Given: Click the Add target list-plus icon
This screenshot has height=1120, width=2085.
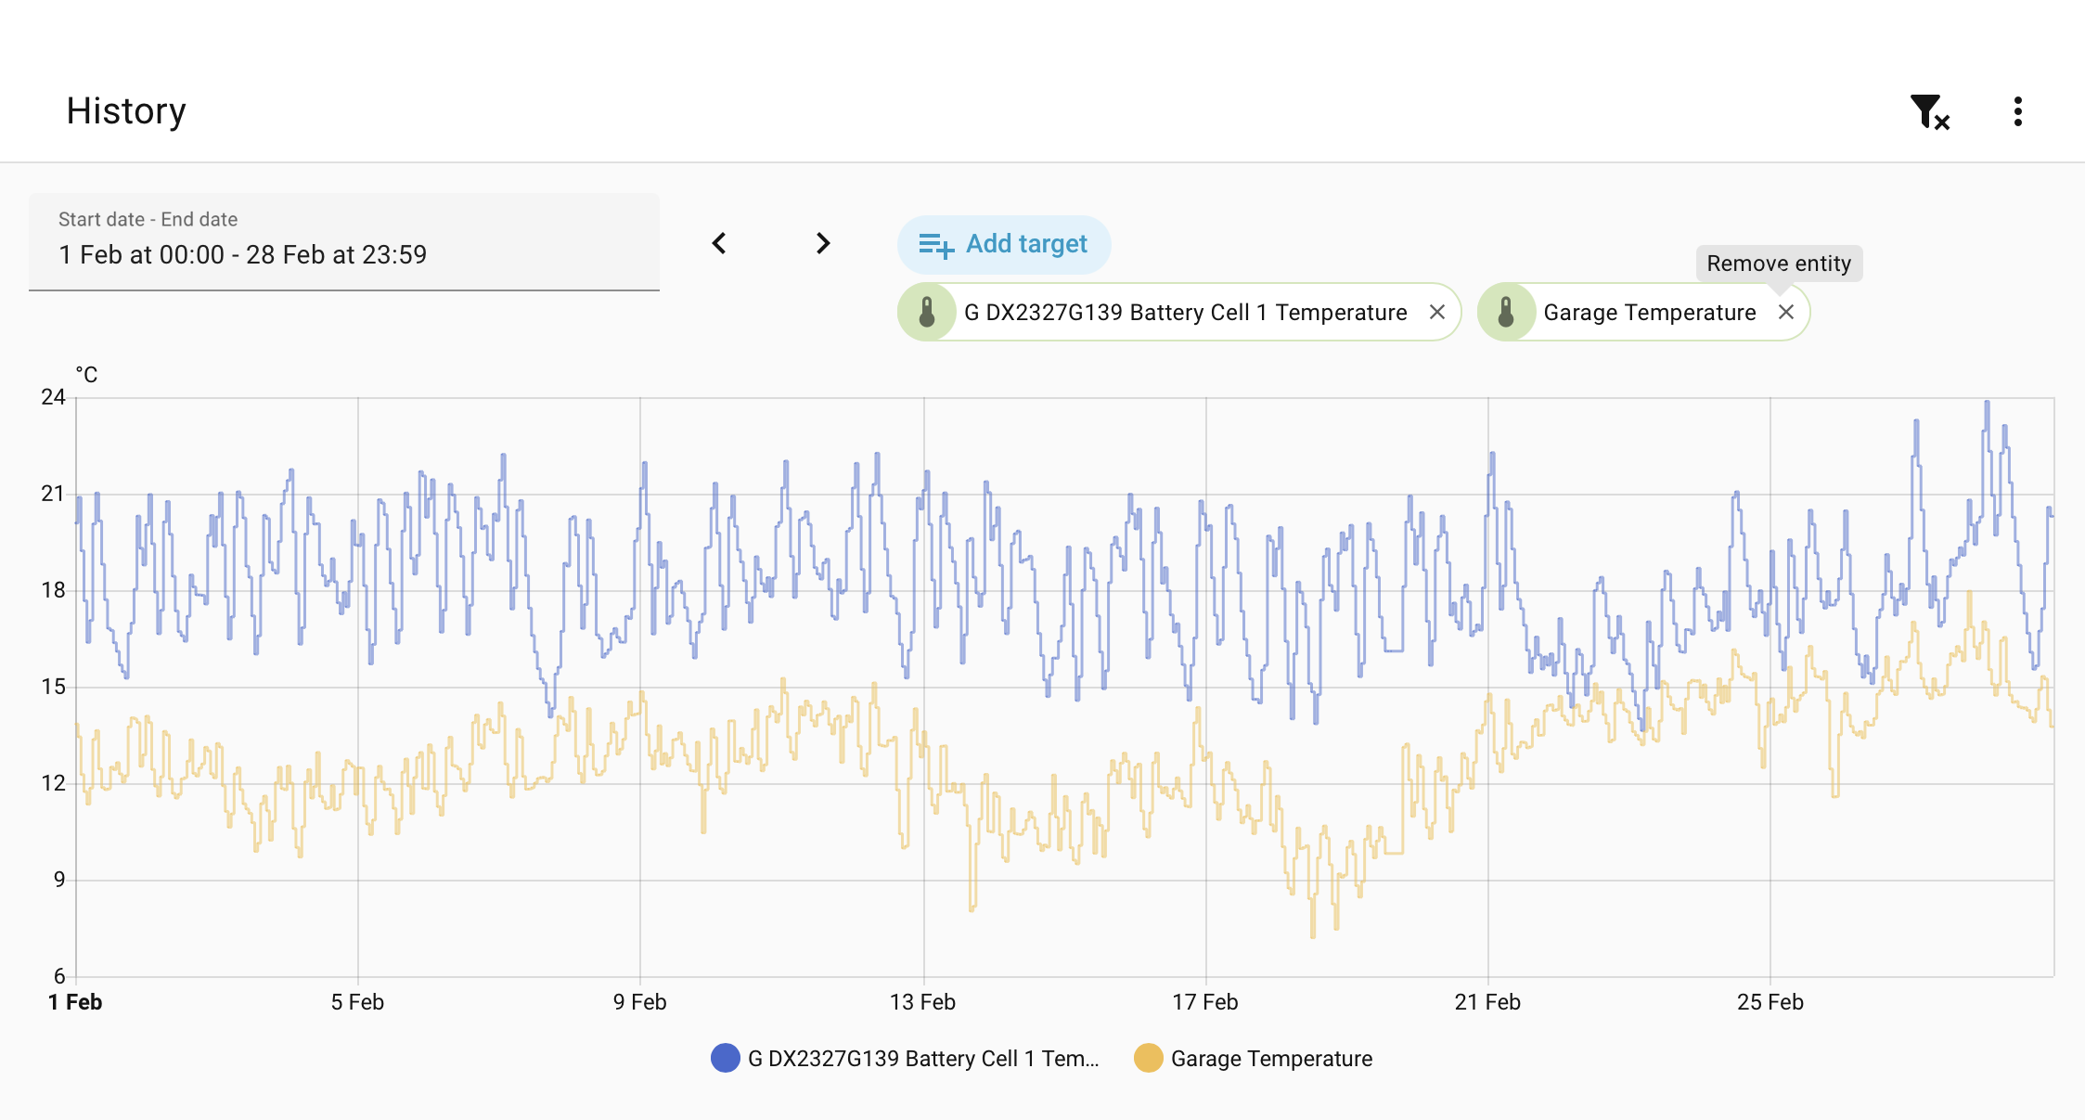Looking at the screenshot, I should pyautogui.click(x=935, y=245).
